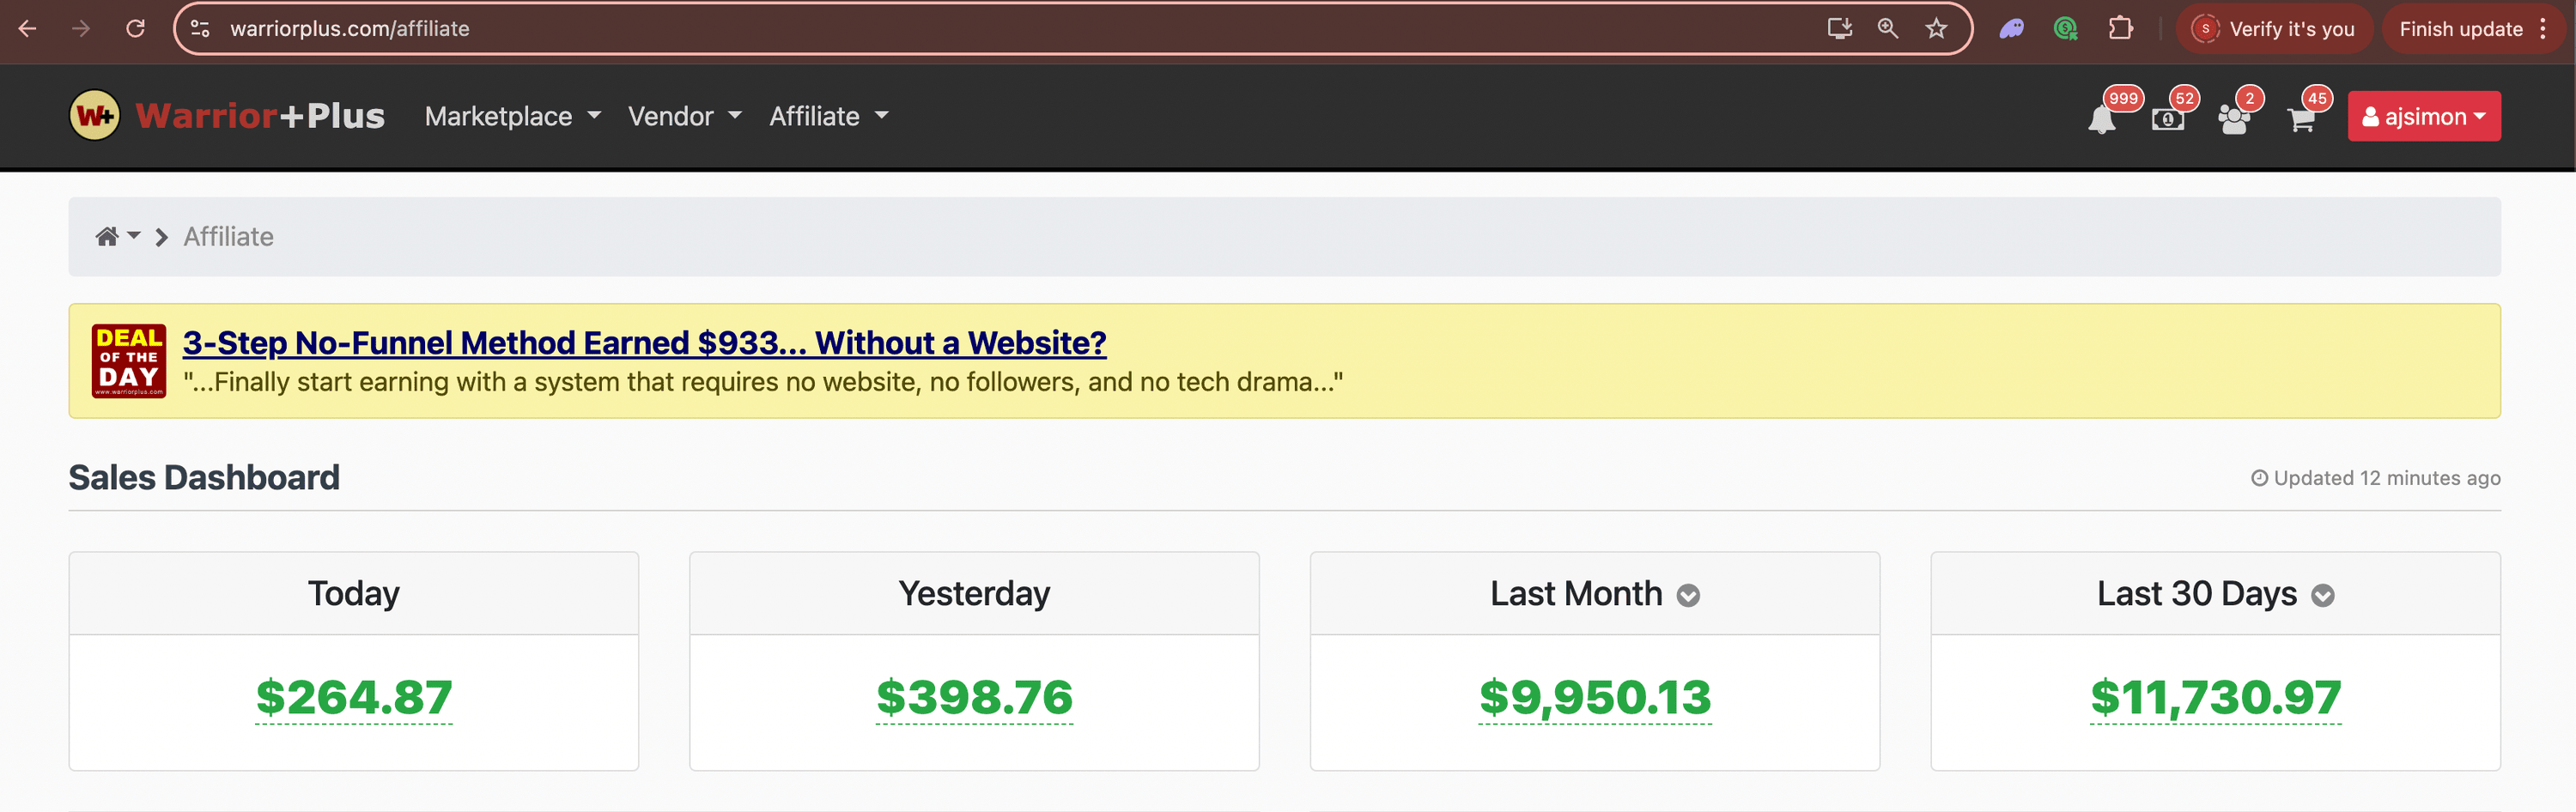Click today's $264.87 earnings amount
The image size is (2576, 812).
pos(354,697)
